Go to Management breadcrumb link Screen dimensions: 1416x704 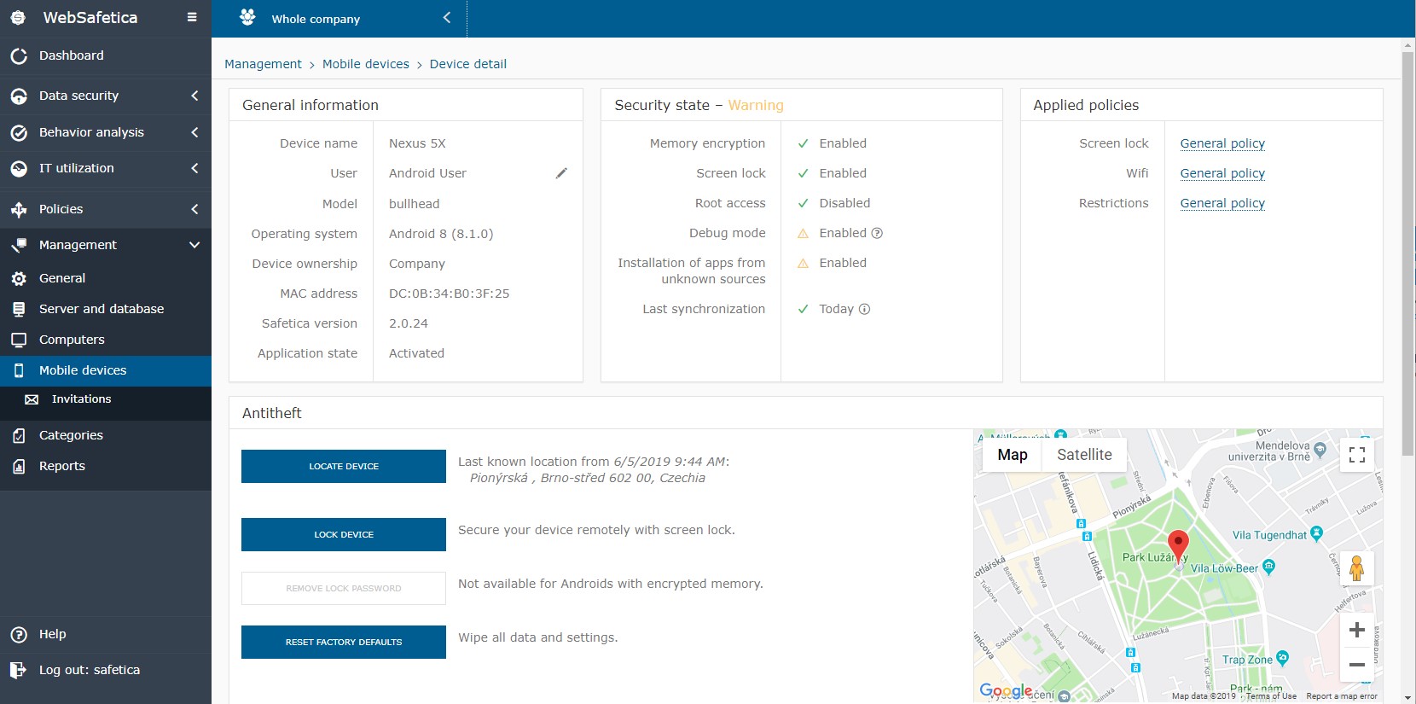point(263,64)
